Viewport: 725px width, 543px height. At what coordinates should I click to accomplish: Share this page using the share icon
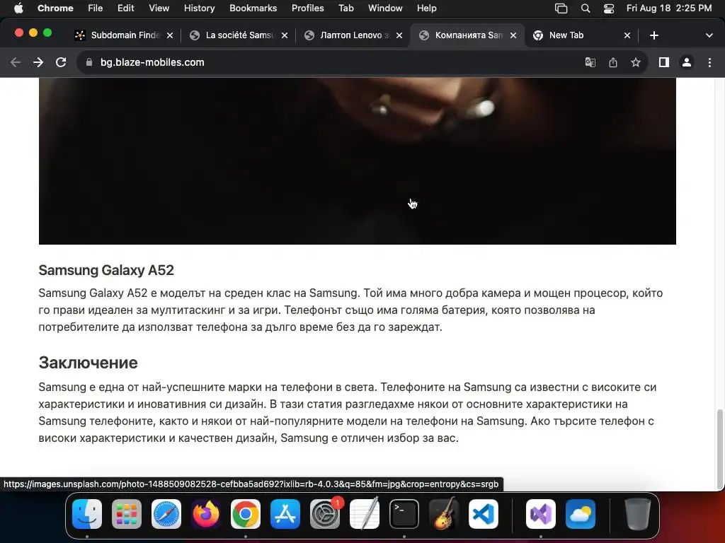[613, 62]
